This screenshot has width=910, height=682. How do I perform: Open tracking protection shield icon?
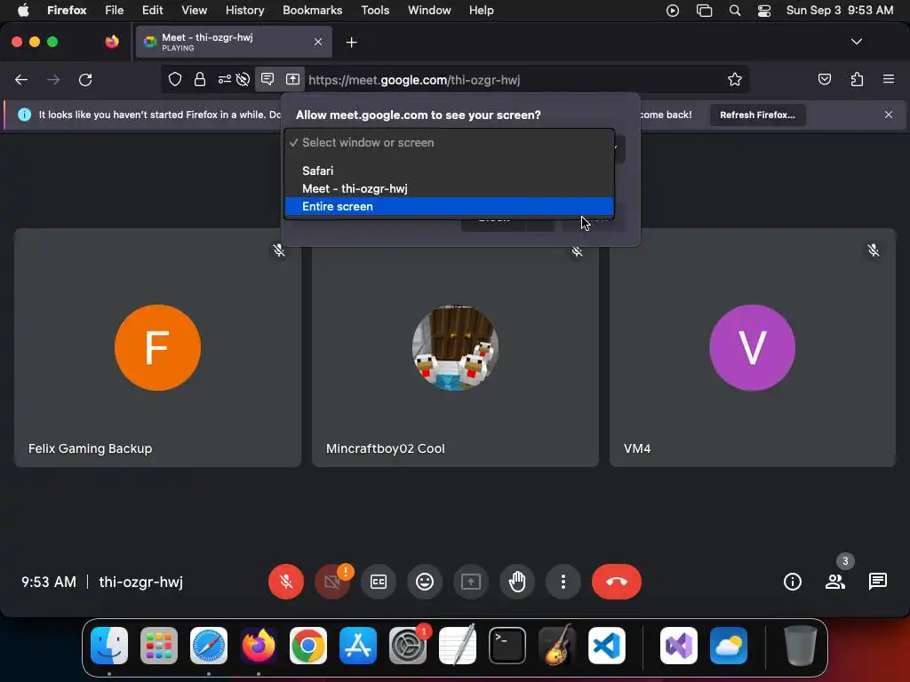pyautogui.click(x=175, y=79)
